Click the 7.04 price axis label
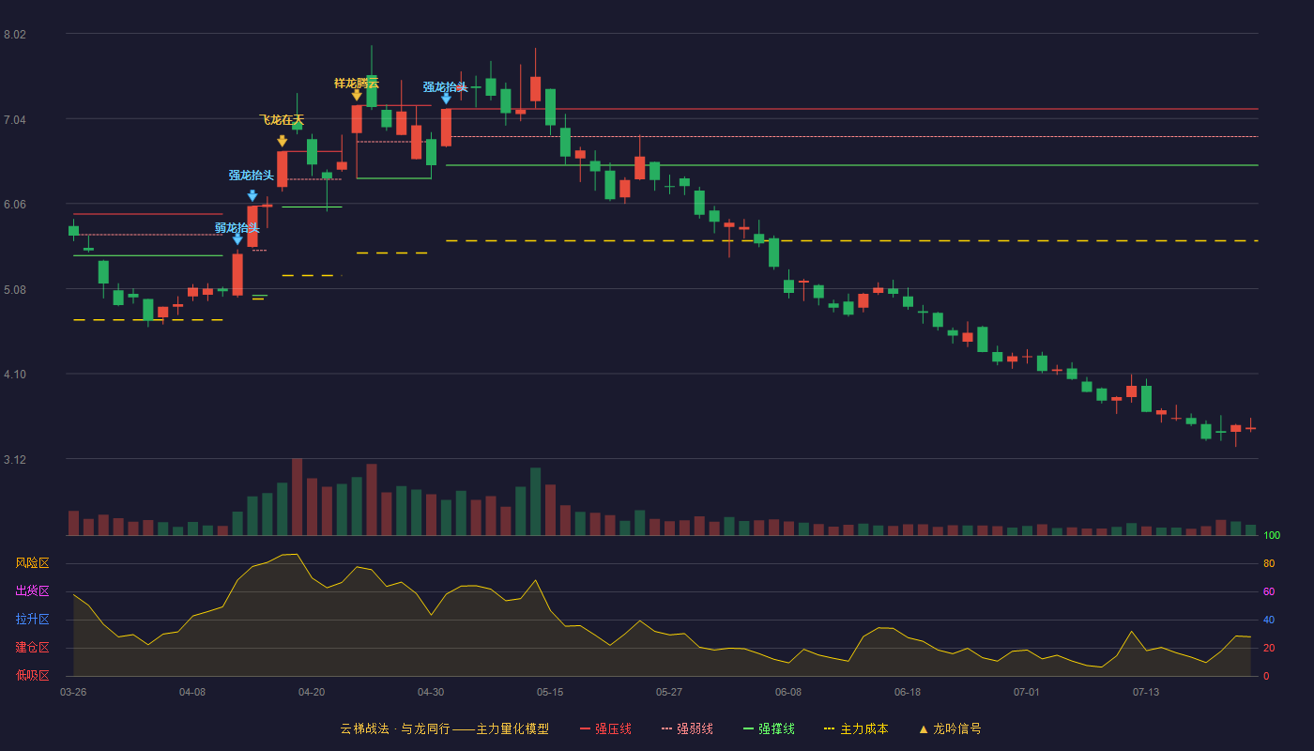 click(x=15, y=120)
